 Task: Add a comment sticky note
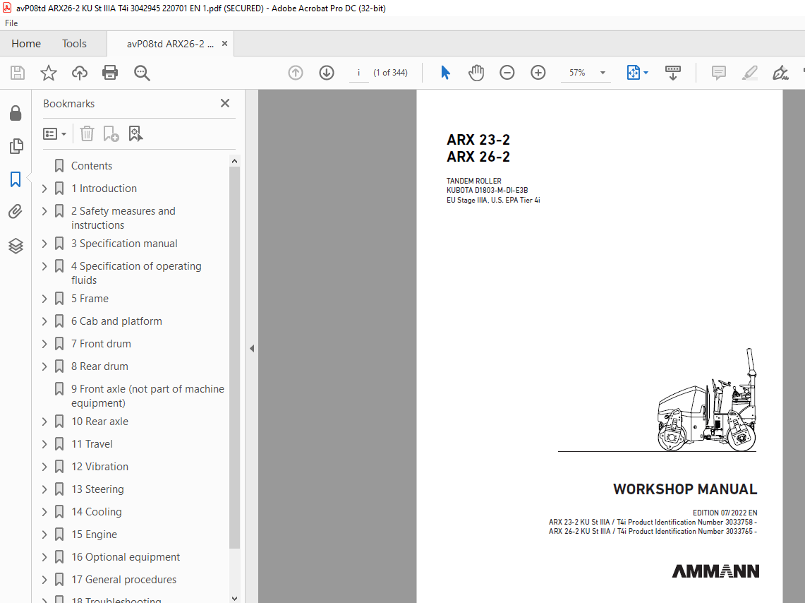719,73
